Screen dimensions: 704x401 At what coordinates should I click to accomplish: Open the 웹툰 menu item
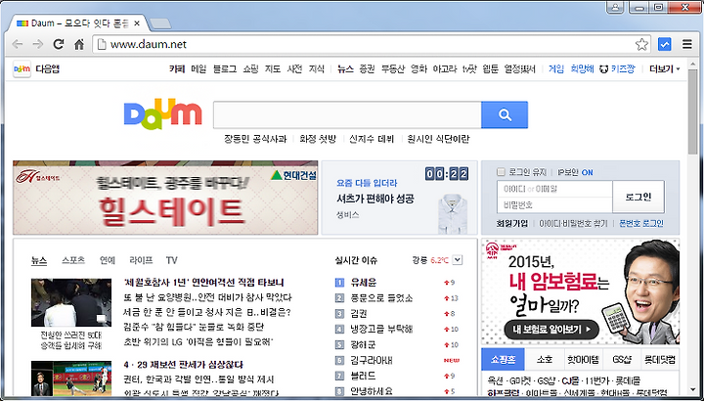click(x=490, y=69)
